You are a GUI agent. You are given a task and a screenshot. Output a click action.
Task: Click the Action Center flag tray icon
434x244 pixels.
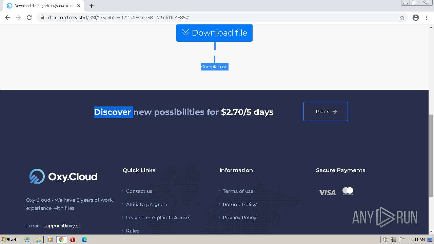coord(402,240)
